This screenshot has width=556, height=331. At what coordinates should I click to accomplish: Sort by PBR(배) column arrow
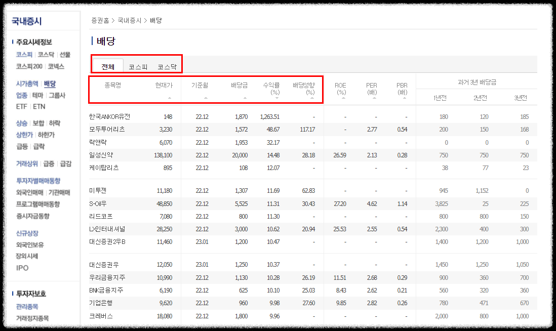coord(405,98)
